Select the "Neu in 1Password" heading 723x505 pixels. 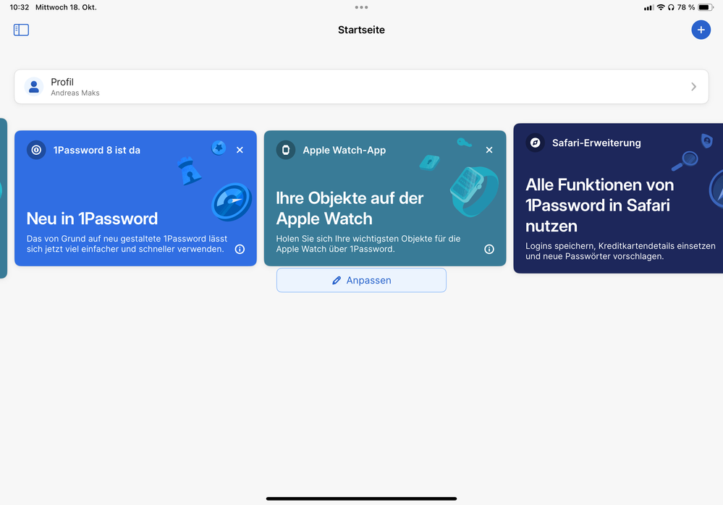[92, 218]
